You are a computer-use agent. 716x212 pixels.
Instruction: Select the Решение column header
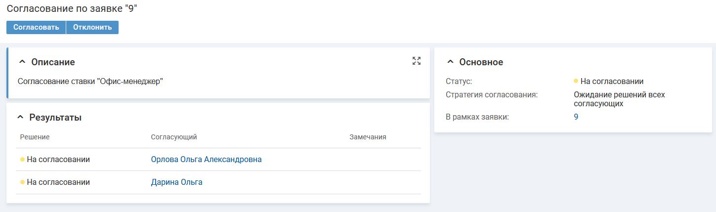[35, 137]
